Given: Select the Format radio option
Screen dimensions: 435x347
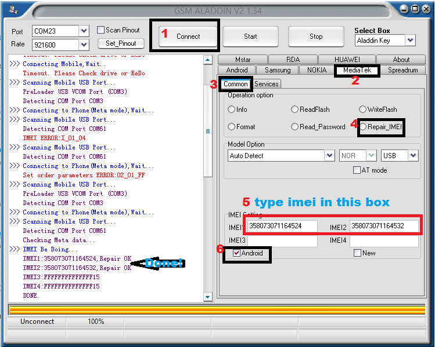Looking at the screenshot, I should click(x=231, y=127).
